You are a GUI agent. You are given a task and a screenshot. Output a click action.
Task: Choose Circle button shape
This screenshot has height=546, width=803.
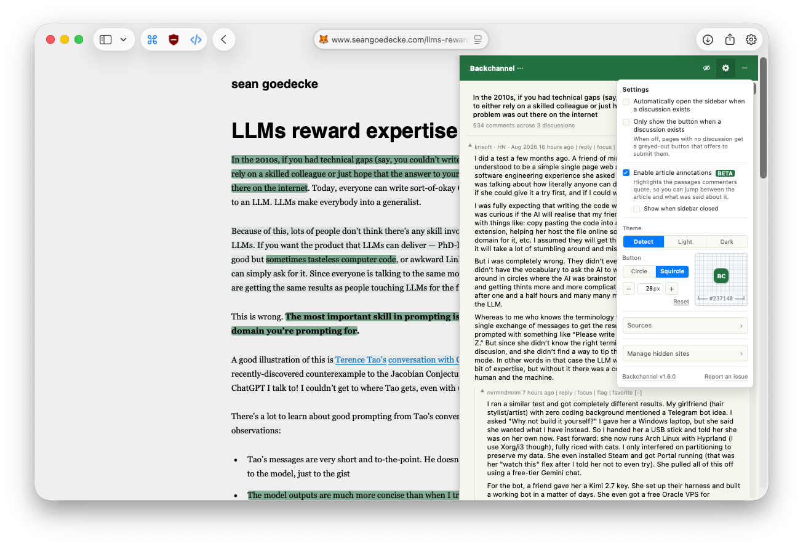pos(639,271)
